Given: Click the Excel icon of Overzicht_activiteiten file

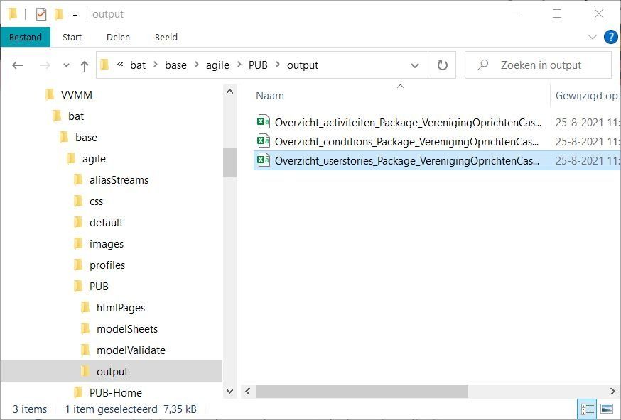Looking at the screenshot, I should tap(264, 121).
